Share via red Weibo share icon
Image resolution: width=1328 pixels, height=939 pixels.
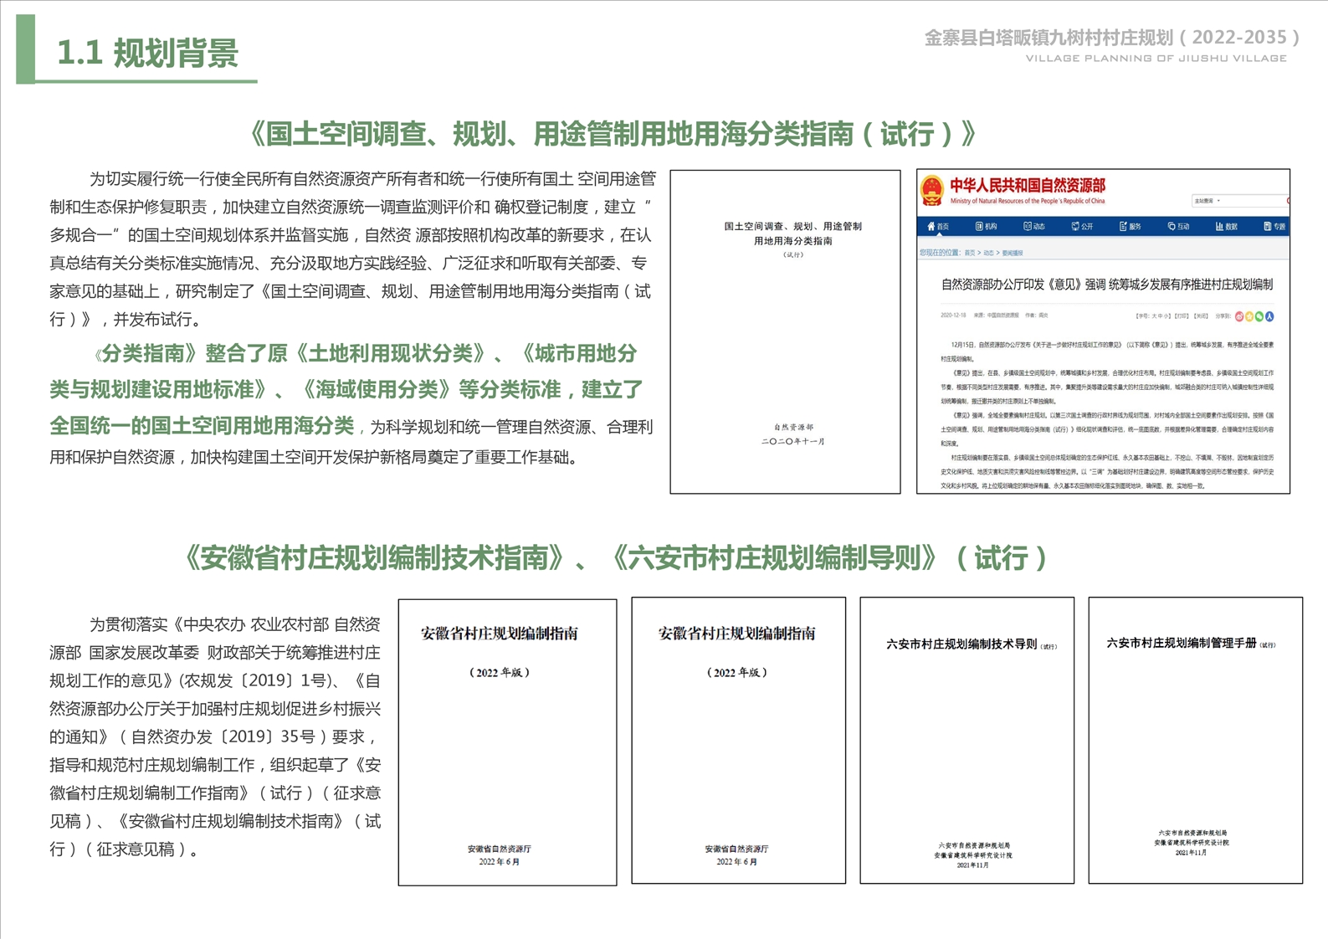(x=1239, y=316)
